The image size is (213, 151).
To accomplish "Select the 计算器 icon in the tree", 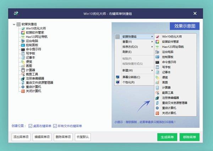I will point(23,70).
